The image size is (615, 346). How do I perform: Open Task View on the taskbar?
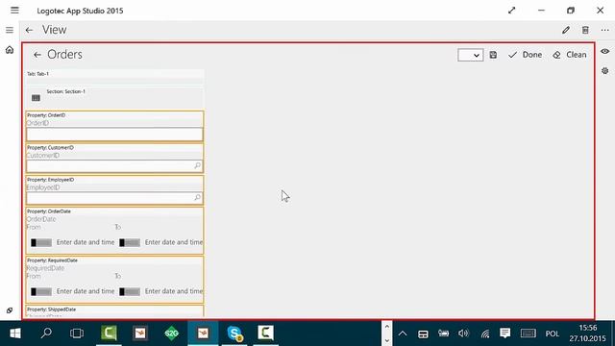(77, 334)
